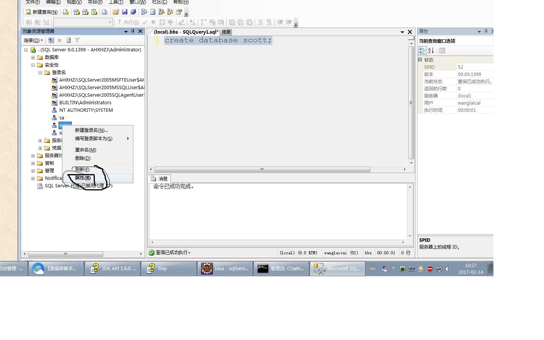The height and width of the screenshot is (340, 544).
Task: Expand the Notification Services folder
Action: [33, 178]
